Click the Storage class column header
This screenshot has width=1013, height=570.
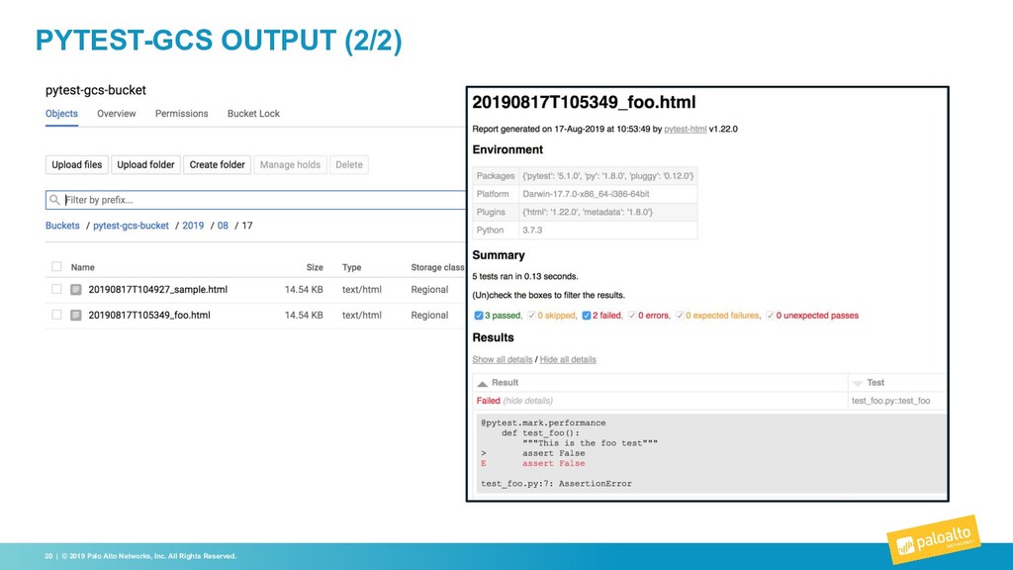point(437,267)
